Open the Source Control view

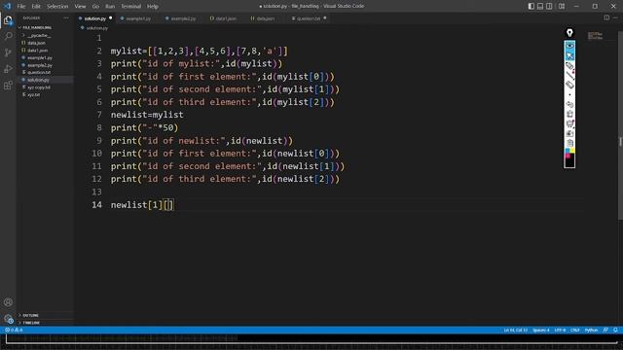tap(8, 52)
